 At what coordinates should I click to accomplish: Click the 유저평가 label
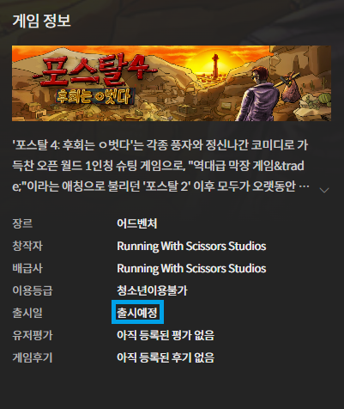click(x=33, y=335)
